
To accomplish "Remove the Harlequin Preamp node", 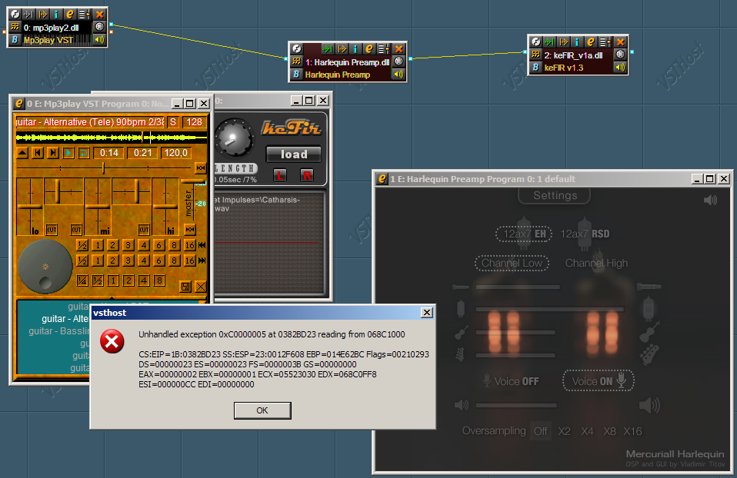I will 399,49.
